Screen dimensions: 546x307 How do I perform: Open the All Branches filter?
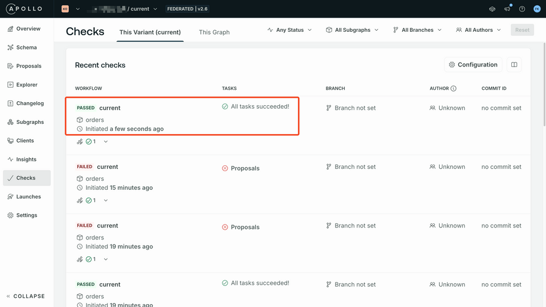click(x=417, y=30)
